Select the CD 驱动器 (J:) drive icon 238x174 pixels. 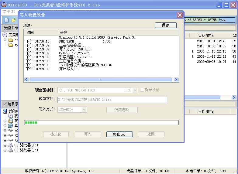(10, 150)
